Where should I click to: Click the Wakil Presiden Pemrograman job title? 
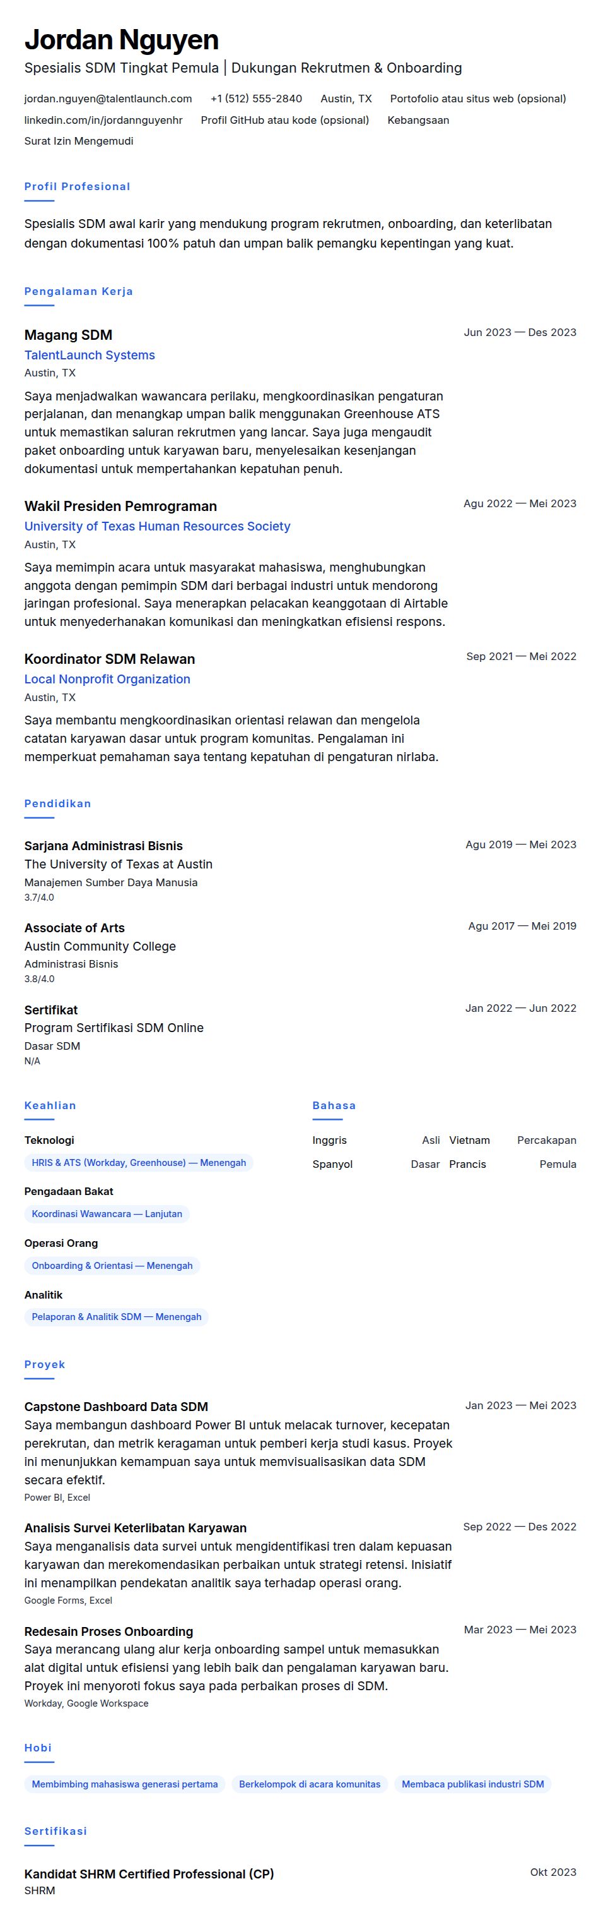[120, 506]
